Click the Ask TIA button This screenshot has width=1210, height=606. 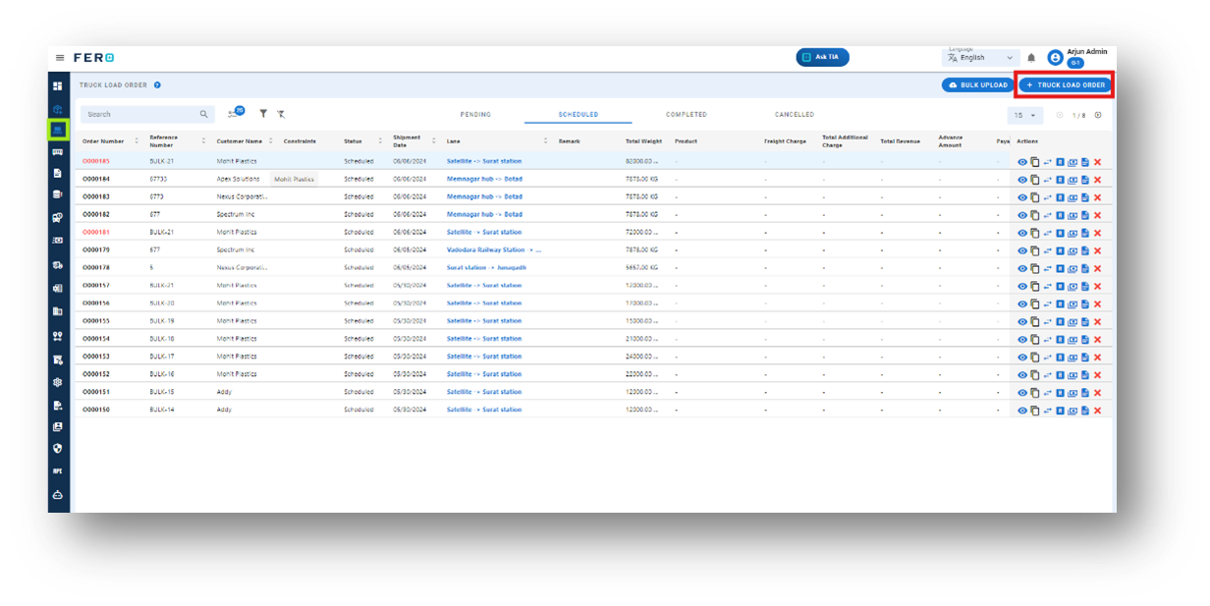823,57
